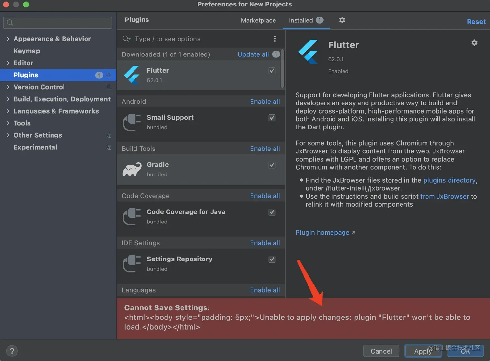Toggle the Settings Repository checkbox
Image resolution: width=490 pixels, height=361 pixels.
click(x=272, y=259)
